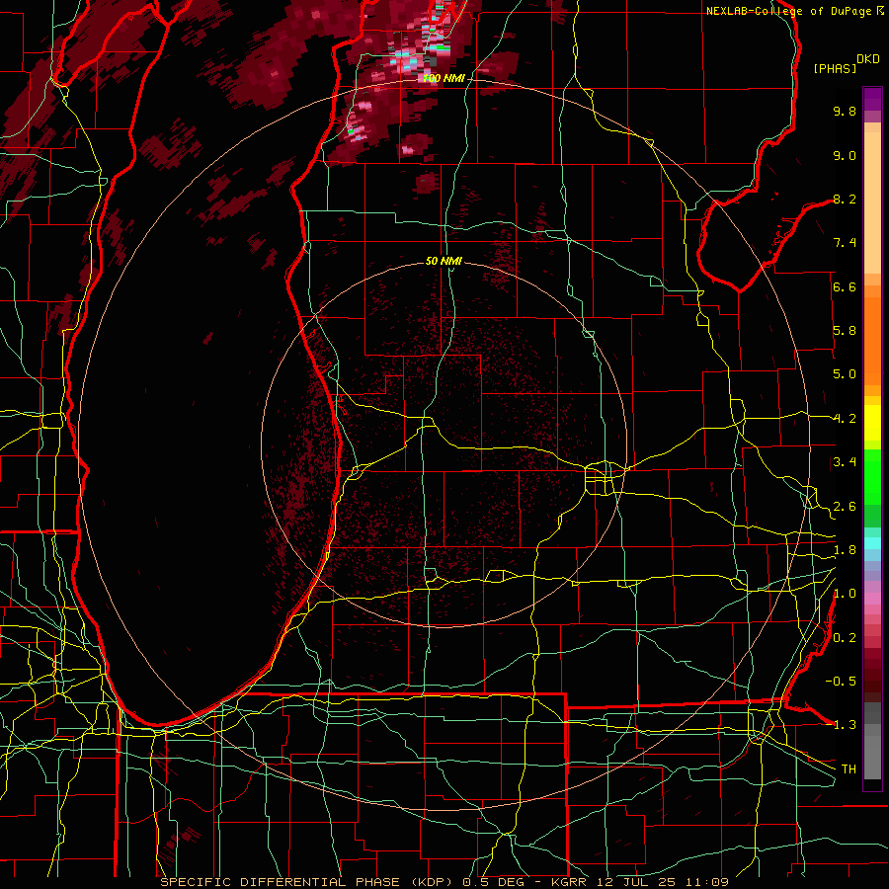This screenshot has width=889, height=889.
Task: Click the 4.2 value on color scale
Action: click(845, 419)
